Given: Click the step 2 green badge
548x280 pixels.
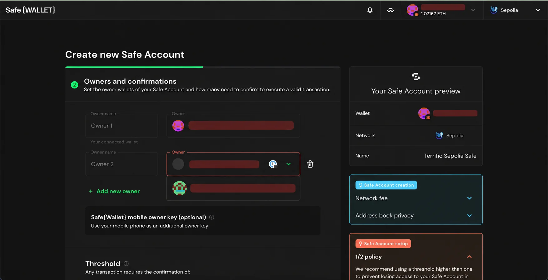Looking at the screenshot, I should pos(74,85).
